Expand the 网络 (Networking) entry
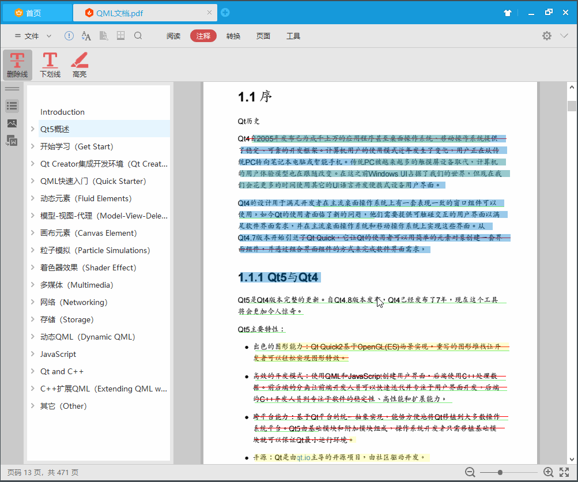This screenshot has width=578, height=482. click(x=33, y=302)
